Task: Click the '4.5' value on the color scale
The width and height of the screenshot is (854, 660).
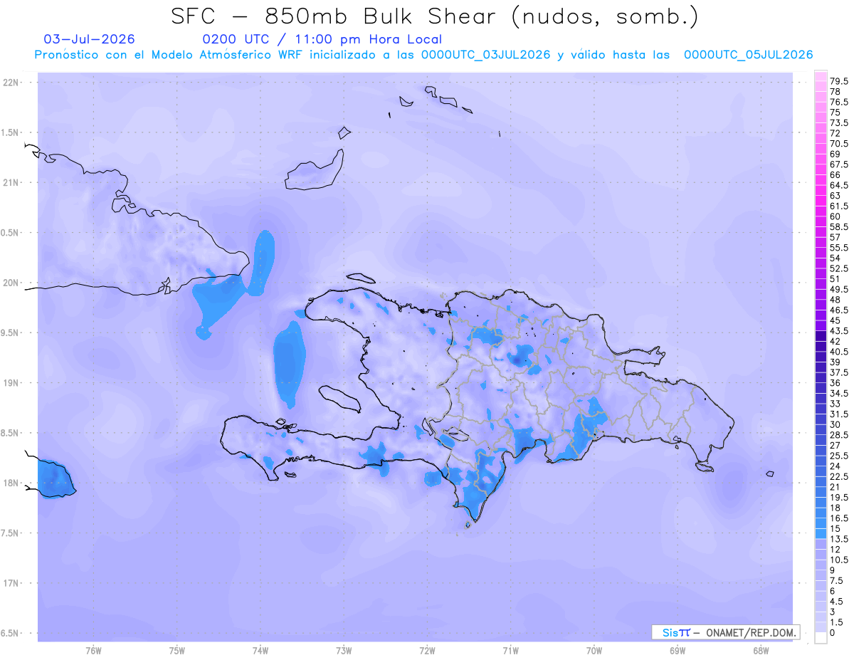Action: [x=836, y=601]
